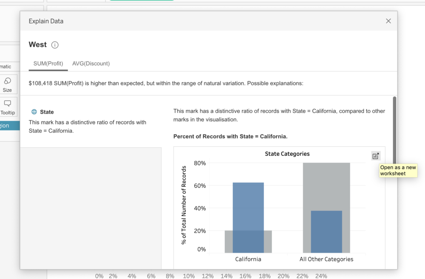Switch to the AVG(Discount) tab
The image size is (425, 279).
pos(91,63)
